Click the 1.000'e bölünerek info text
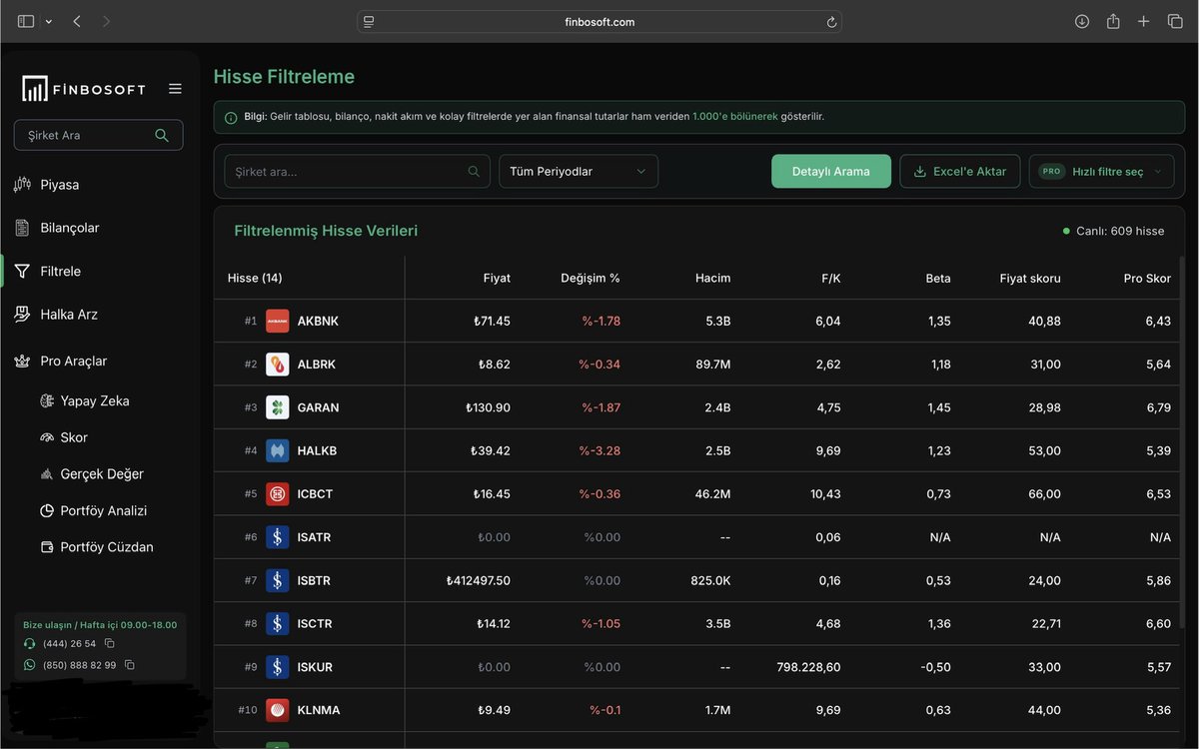This screenshot has height=749, width=1199. [734, 116]
